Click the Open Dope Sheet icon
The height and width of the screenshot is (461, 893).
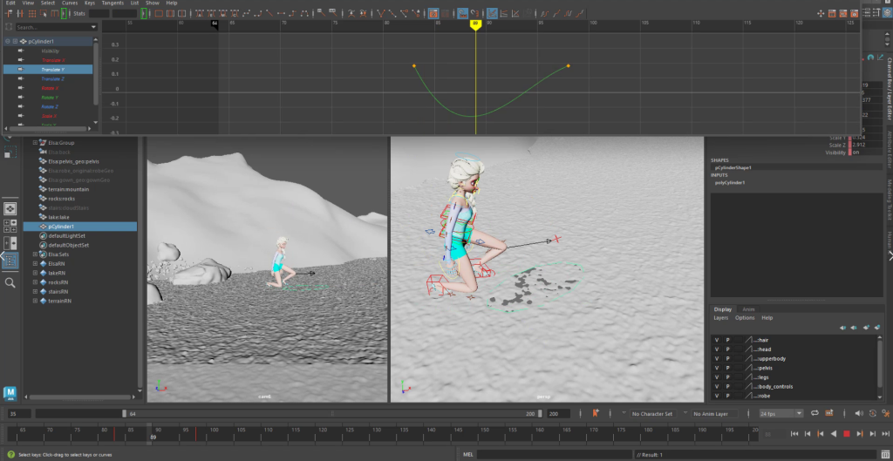832,14
